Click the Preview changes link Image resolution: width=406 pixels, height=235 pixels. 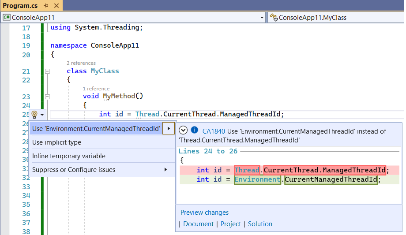tap(205, 213)
